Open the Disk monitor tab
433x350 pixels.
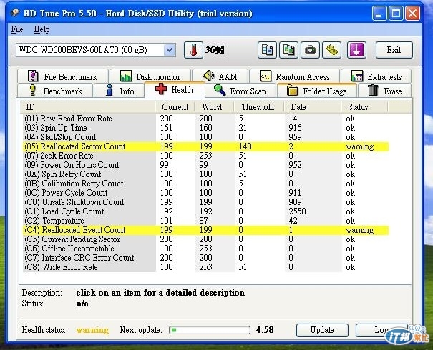point(150,76)
